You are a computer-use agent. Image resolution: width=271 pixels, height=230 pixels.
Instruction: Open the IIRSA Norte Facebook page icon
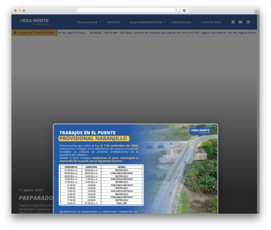233,22
